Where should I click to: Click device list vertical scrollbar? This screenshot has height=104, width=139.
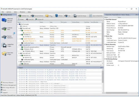(103, 37)
